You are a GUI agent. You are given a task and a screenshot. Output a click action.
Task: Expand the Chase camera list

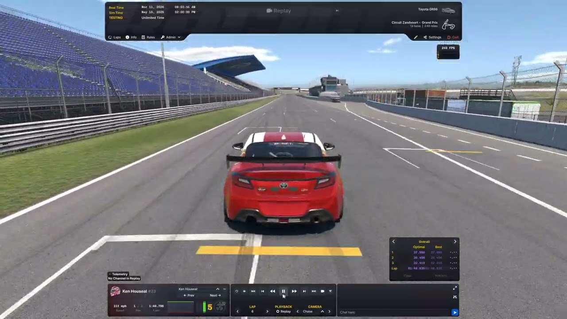[322, 311]
